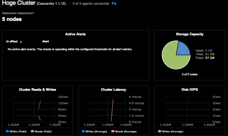Screen dimensions: 228x136
Task: Click the orange reads line in Reads & Writes graph
Action: pyautogui.click(x=39, y=118)
